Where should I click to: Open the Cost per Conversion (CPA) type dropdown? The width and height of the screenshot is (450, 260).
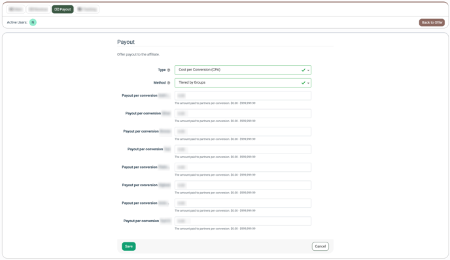click(243, 70)
